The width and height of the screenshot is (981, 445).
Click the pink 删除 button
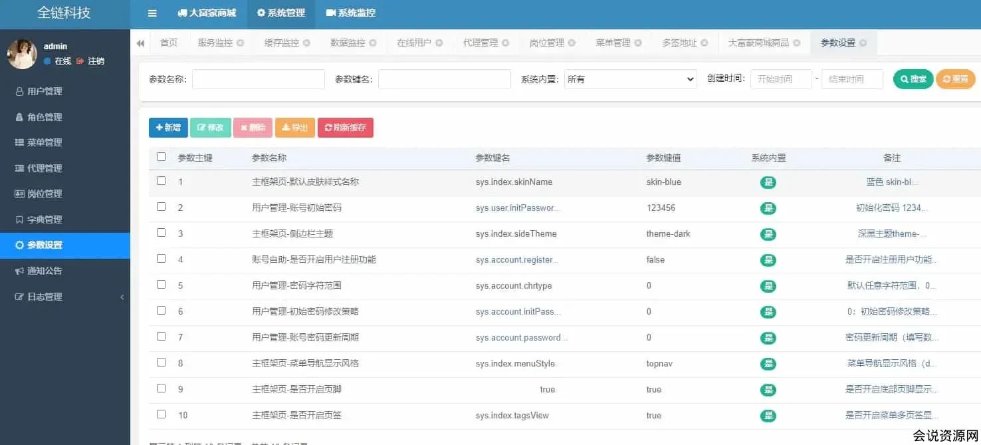[253, 128]
